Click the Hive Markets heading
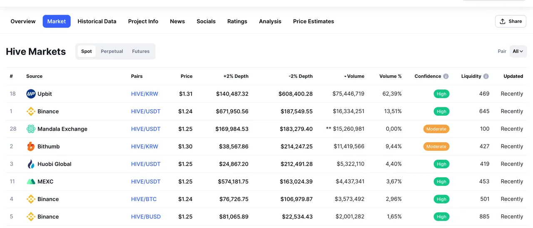Screen dimensions: 533x228 (36, 52)
